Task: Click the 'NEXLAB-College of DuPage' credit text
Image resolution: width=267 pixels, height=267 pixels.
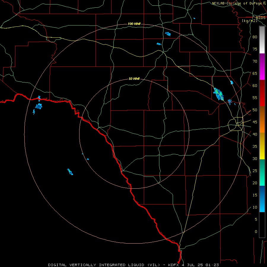Action: [x=237, y=3]
